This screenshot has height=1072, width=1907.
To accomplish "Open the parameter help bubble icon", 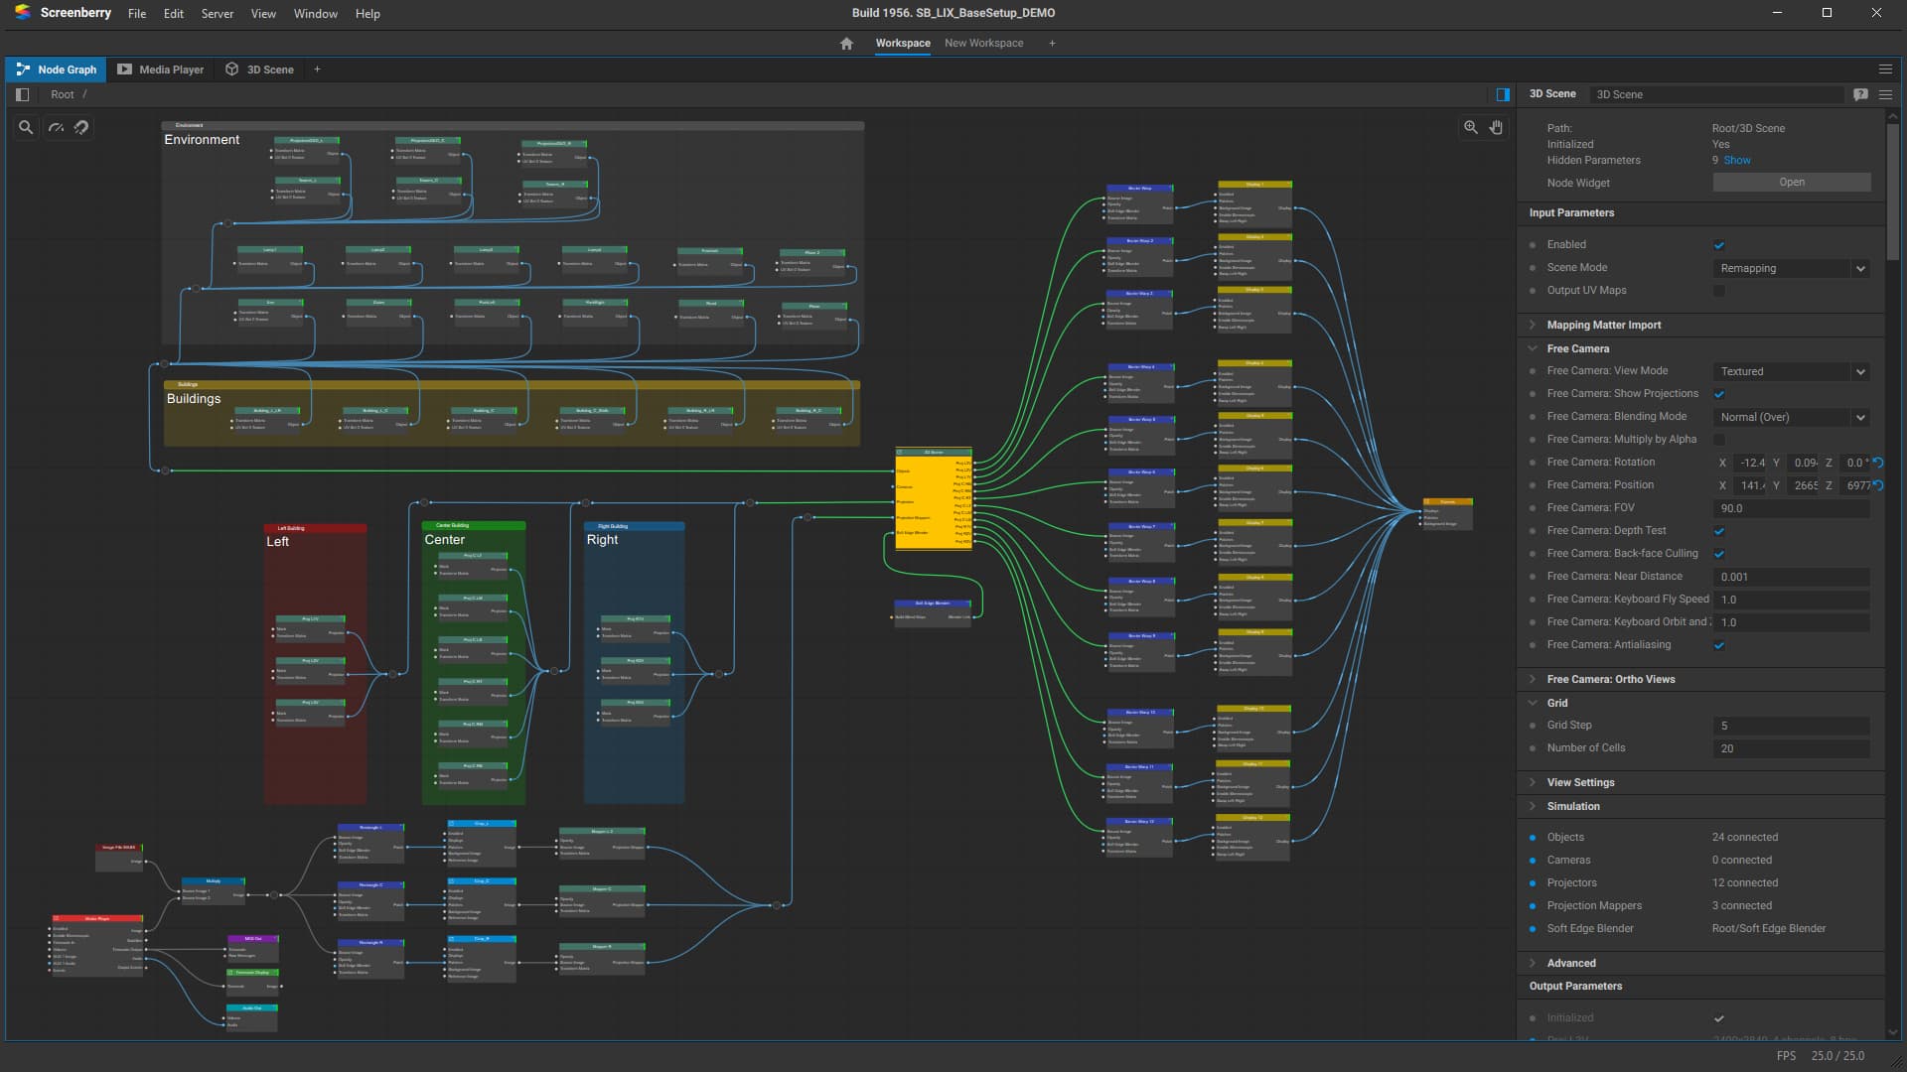I will [x=1860, y=94].
